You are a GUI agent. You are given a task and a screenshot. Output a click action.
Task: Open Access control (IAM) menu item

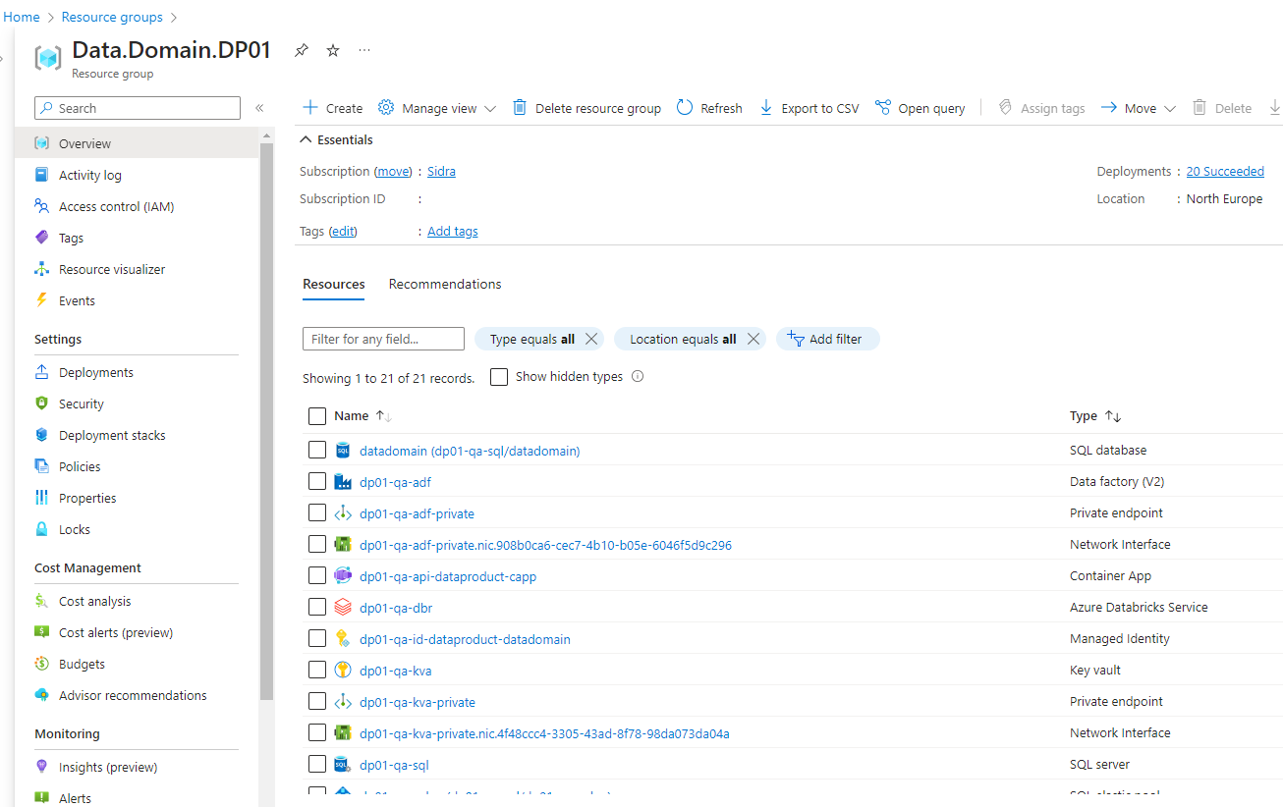pos(116,206)
